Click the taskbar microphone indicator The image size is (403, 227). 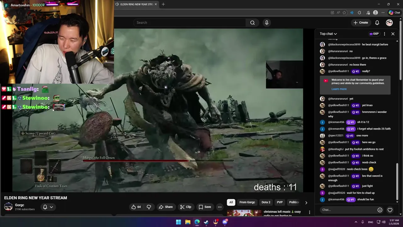click(363, 222)
